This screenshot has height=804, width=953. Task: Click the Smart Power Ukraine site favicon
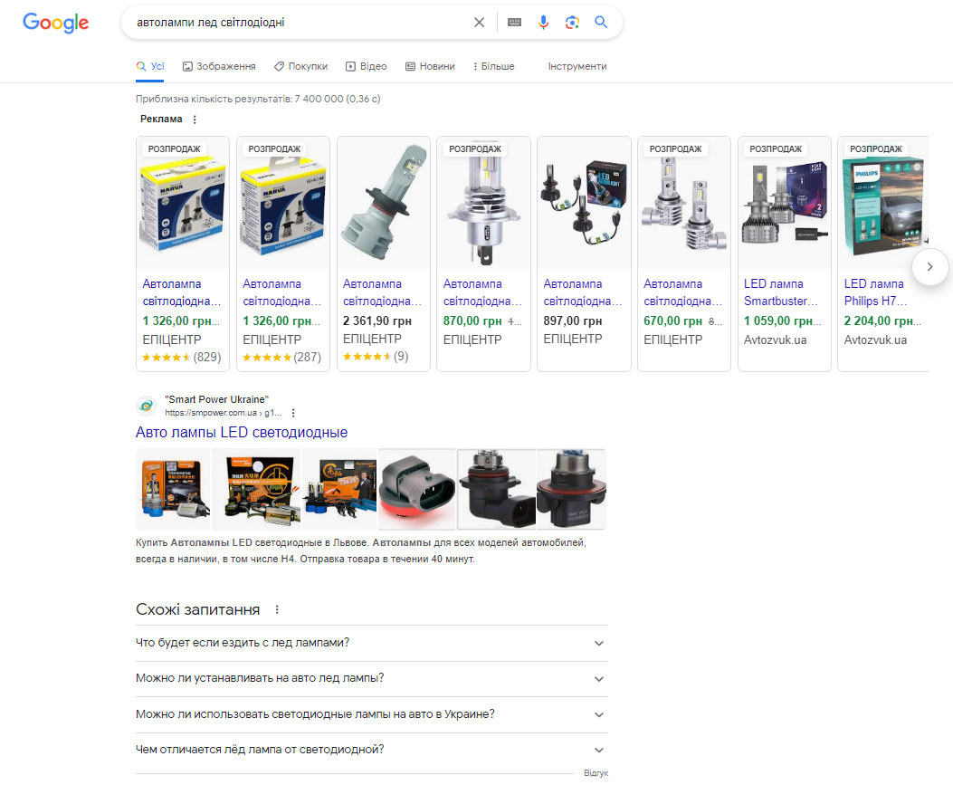(146, 406)
